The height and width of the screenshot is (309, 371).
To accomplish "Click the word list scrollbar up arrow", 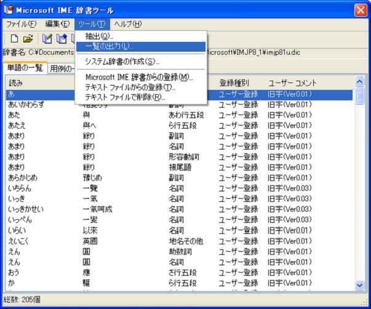I will tap(361, 82).
